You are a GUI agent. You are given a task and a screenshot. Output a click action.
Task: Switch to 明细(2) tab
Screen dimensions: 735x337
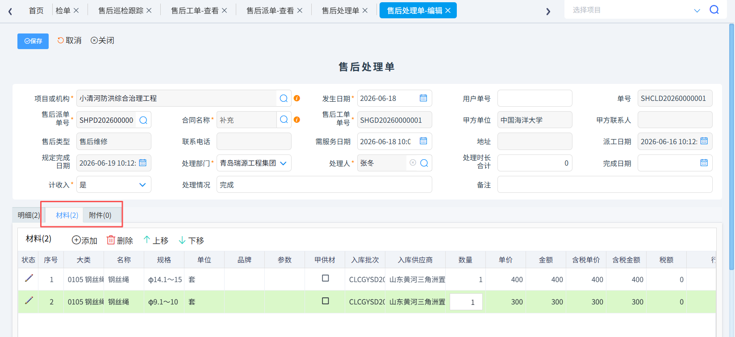(29, 215)
